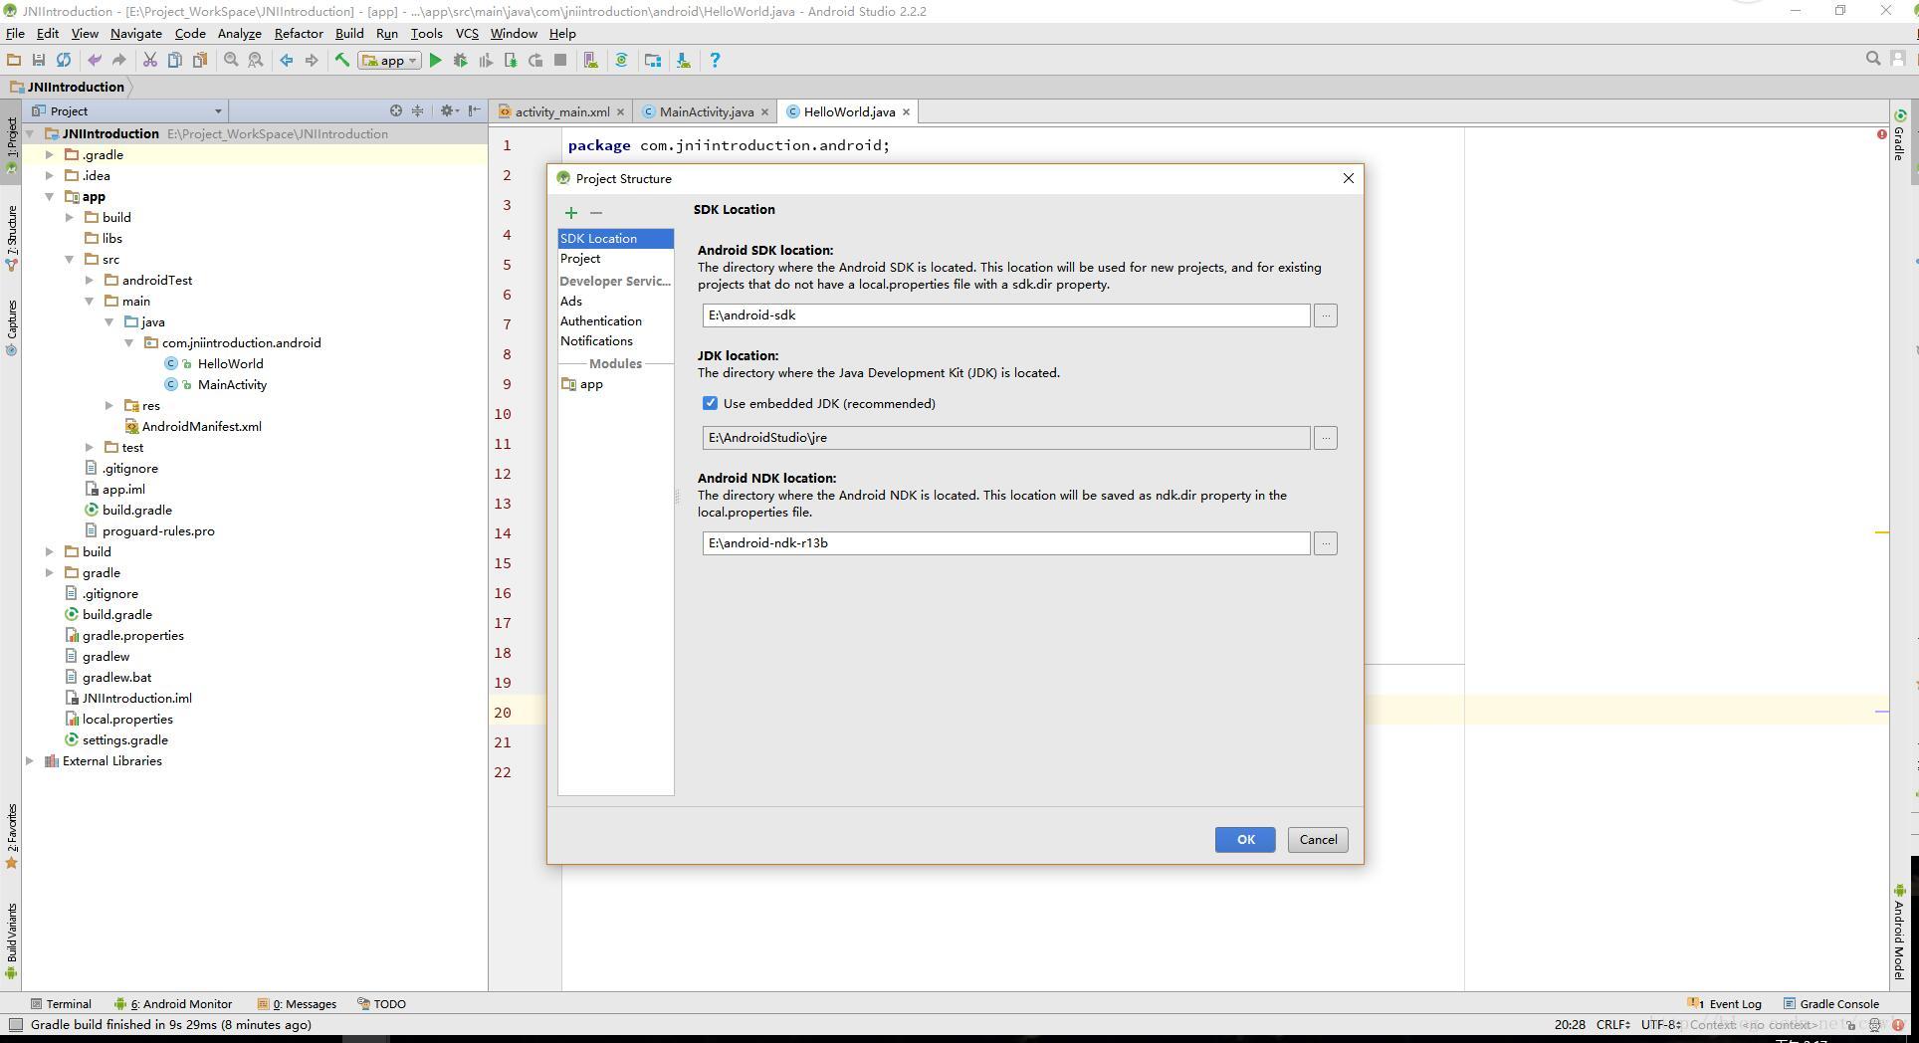
Task: Select local.properties in project tree
Action: coord(127,720)
